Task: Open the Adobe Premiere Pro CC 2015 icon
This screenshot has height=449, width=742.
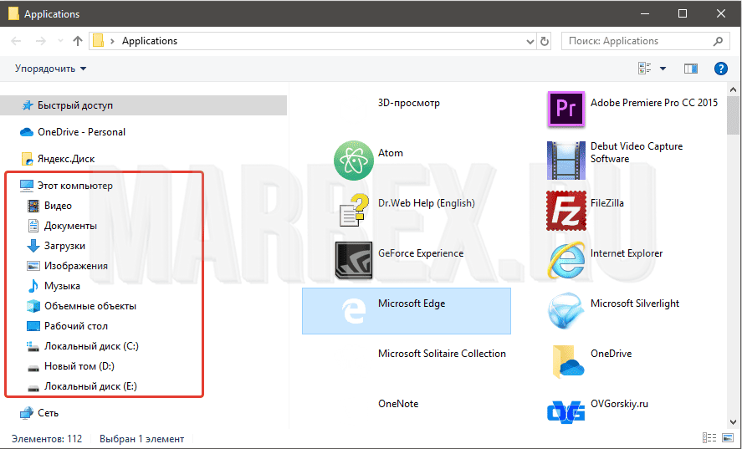Action: 566,110
